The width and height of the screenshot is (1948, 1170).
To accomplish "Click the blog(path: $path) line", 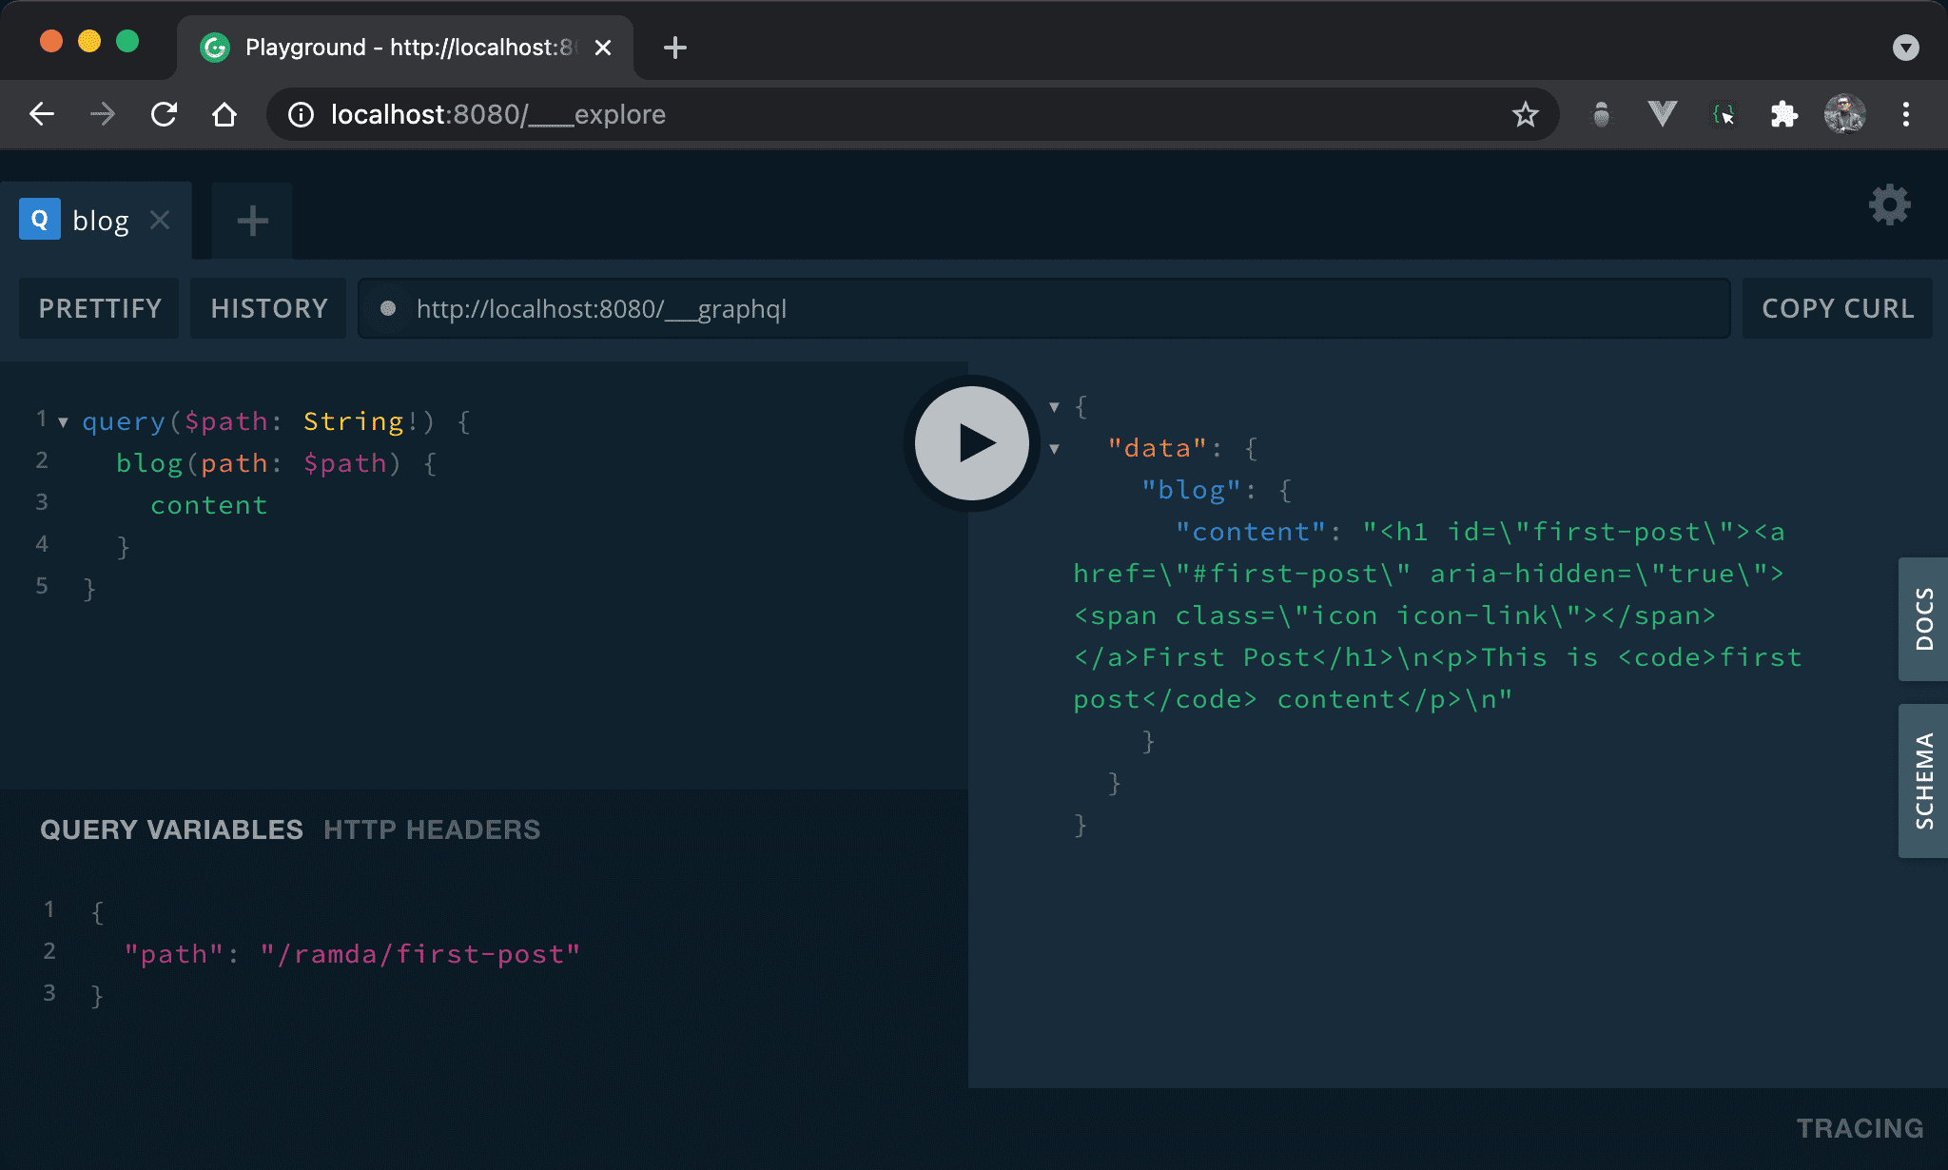I will [x=276, y=463].
